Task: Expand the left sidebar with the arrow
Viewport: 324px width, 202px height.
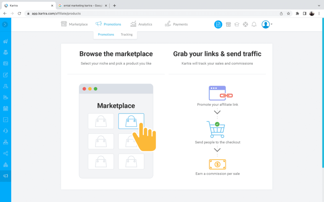Action: [5, 25]
